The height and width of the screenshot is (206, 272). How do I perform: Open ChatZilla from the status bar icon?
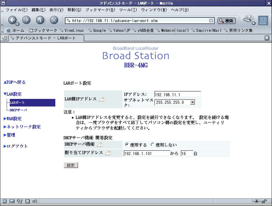[x=35, y=201]
